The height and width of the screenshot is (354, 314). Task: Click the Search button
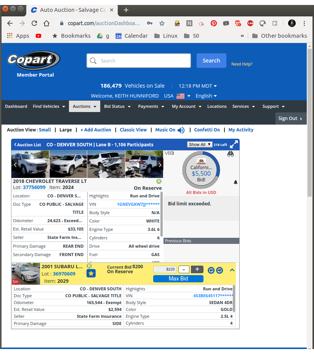[211, 61]
